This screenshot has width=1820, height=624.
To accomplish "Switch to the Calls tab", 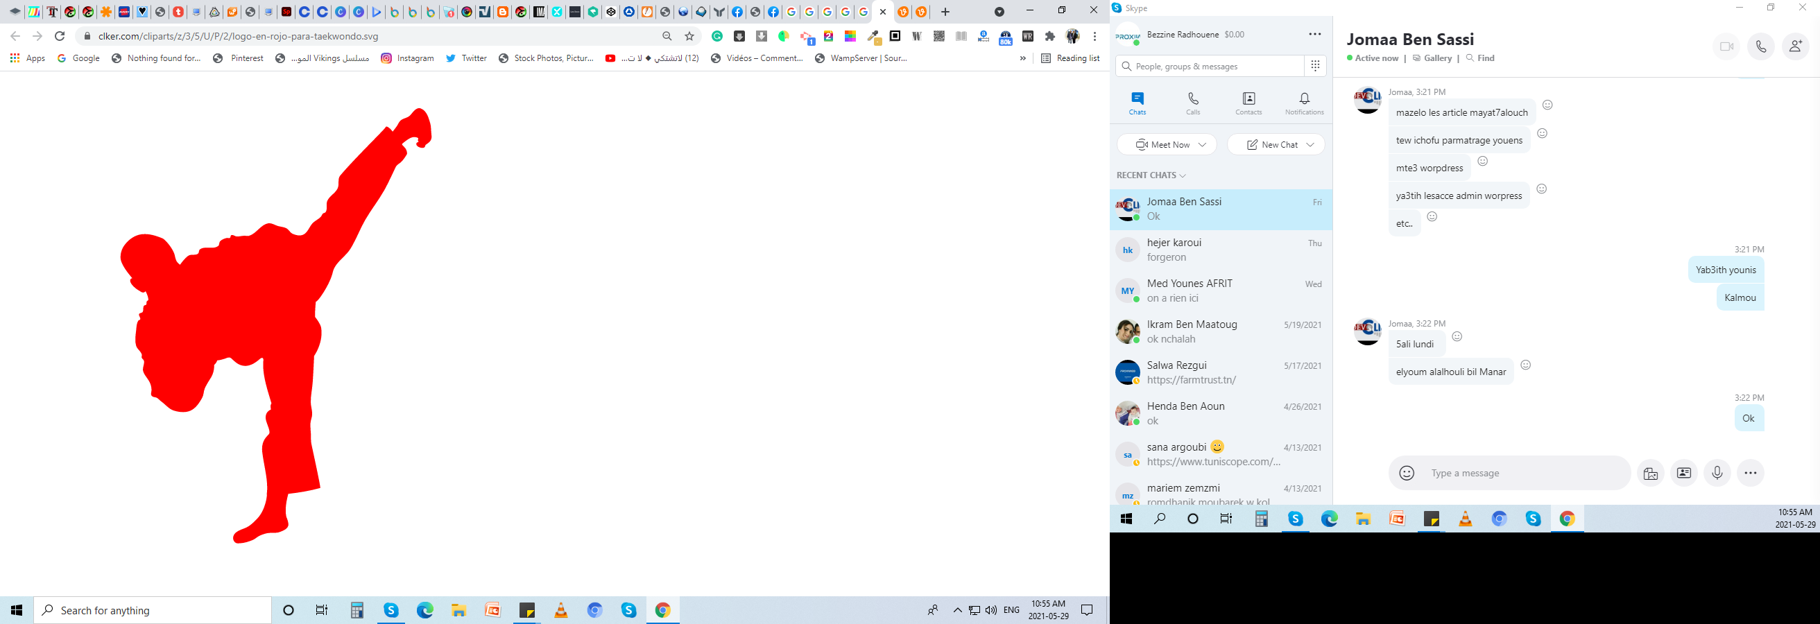I will pyautogui.click(x=1192, y=103).
